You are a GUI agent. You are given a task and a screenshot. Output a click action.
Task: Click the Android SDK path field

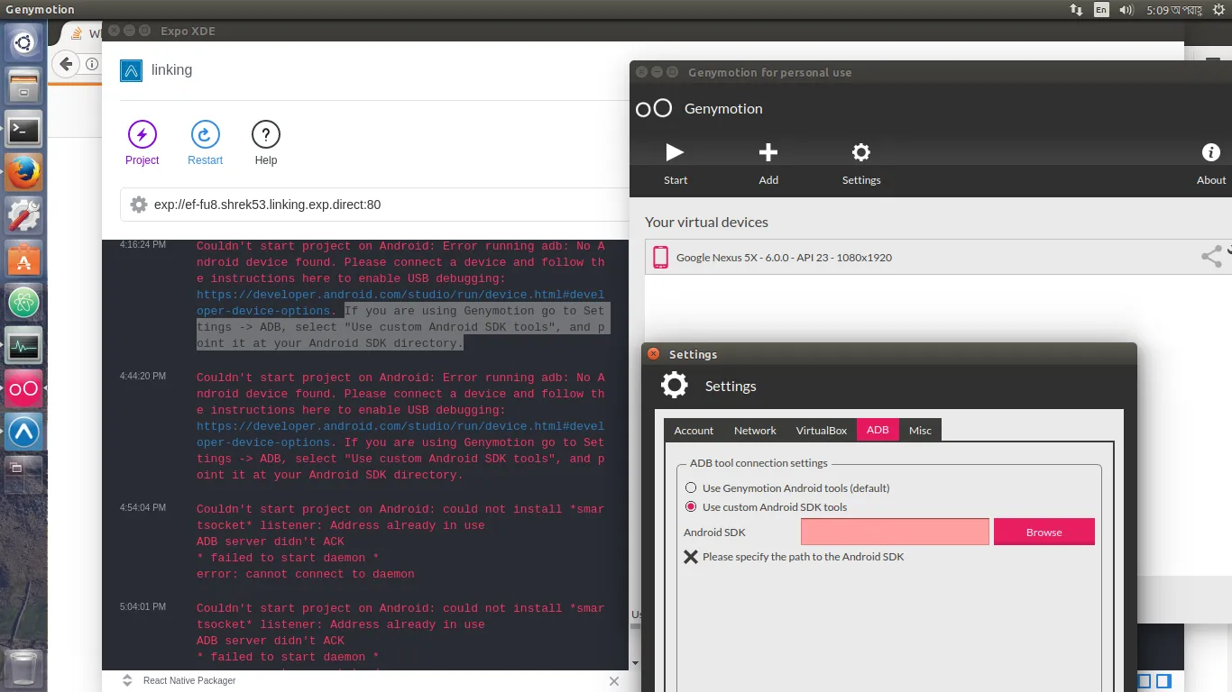pyautogui.click(x=895, y=532)
